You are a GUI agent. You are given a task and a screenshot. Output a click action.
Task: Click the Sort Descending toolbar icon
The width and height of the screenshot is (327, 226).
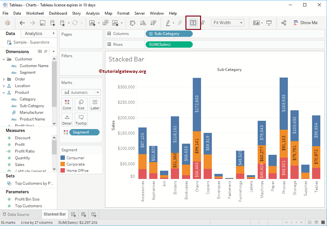click(x=154, y=23)
